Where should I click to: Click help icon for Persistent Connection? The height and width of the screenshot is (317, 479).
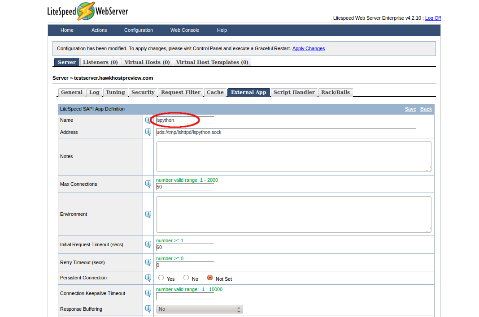coord(148,278)
